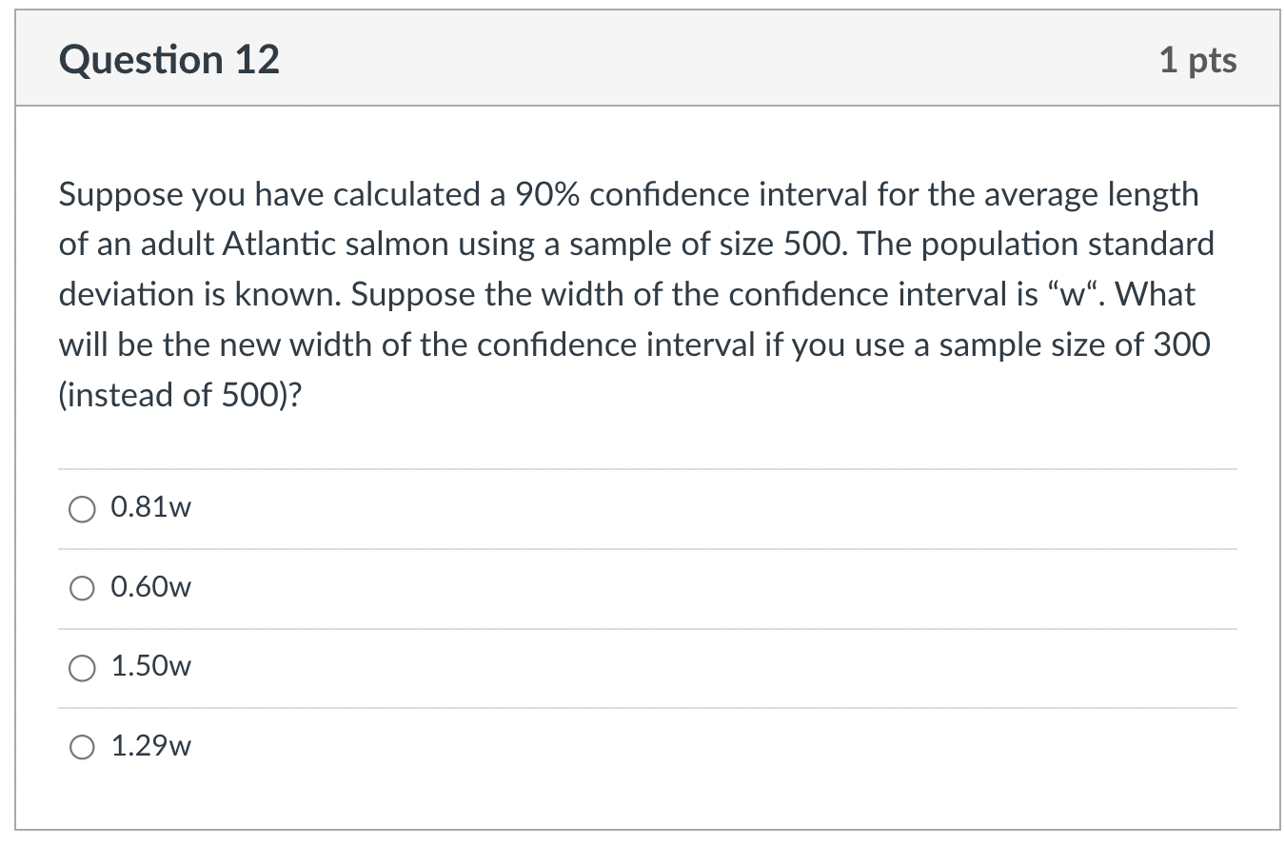1285x845 pixels.
Task: Click the 1.50w label text
Action: coord(148,666)
